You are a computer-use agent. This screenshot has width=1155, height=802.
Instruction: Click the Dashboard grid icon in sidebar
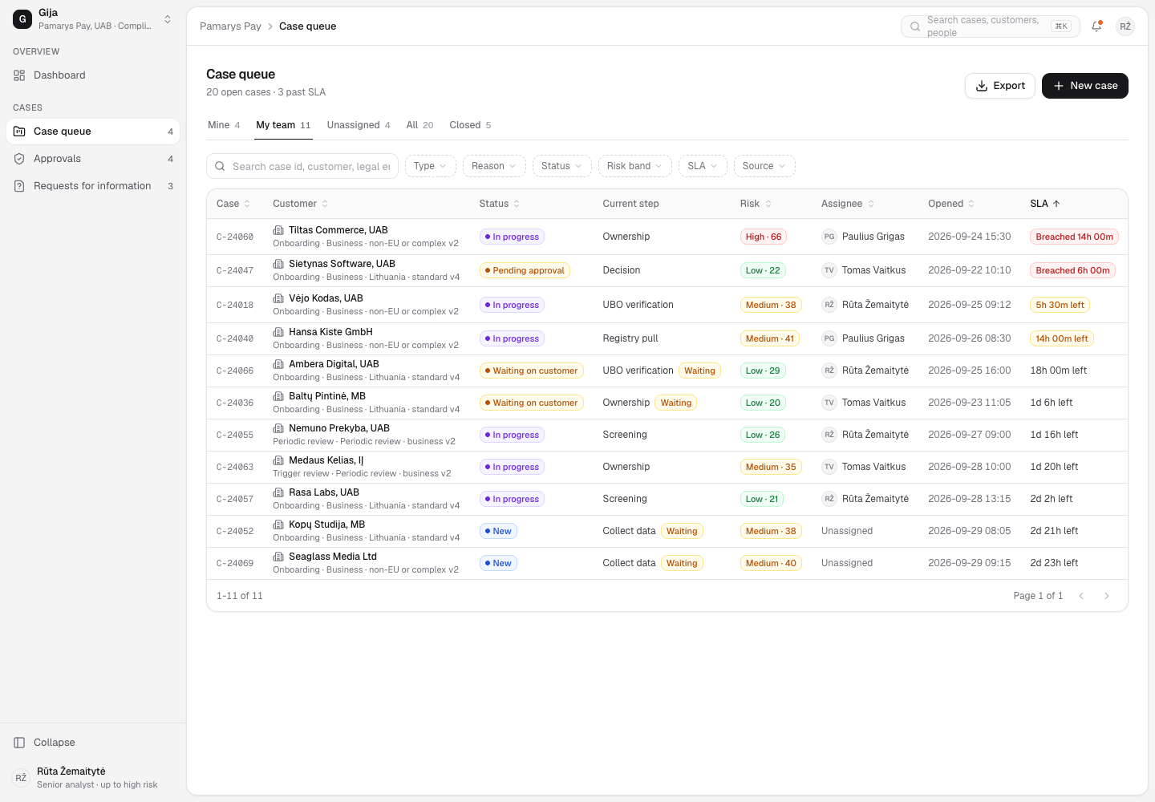tap(19, 75)
